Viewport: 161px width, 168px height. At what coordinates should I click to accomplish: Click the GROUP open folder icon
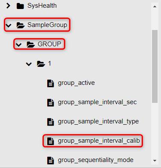(31, 45)
